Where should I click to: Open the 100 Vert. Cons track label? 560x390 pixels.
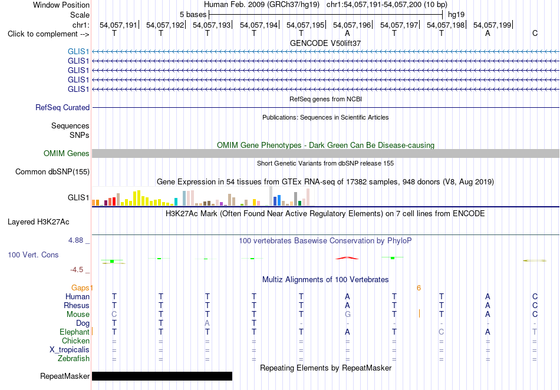point(33,255)
